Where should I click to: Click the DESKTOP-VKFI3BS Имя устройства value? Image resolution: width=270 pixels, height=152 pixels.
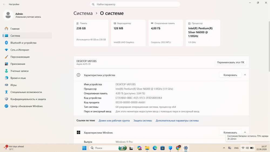pyautogui.click(x=126, y=84)
